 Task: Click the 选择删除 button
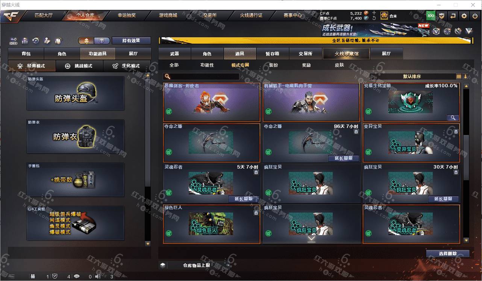tap(448, 254)
